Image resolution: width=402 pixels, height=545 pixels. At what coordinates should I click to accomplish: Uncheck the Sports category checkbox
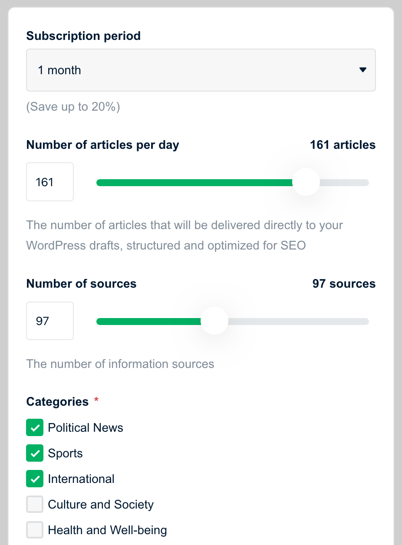pos(35,453)
